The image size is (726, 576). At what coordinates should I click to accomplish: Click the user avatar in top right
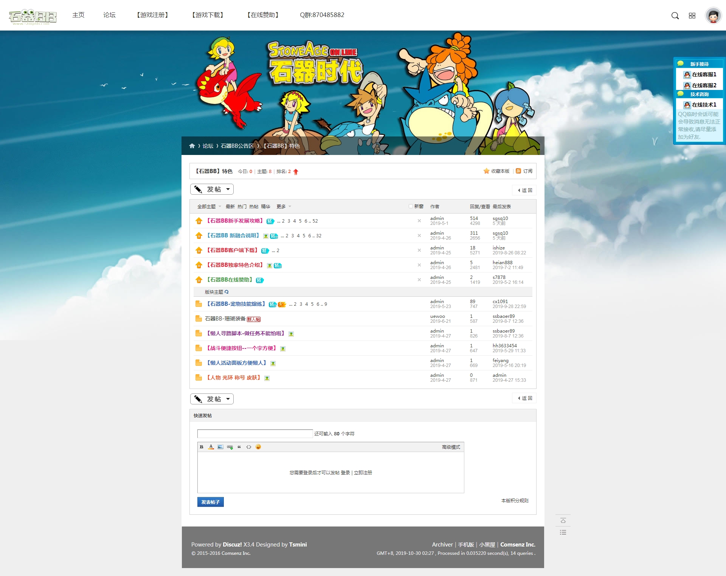pos(713,15)
